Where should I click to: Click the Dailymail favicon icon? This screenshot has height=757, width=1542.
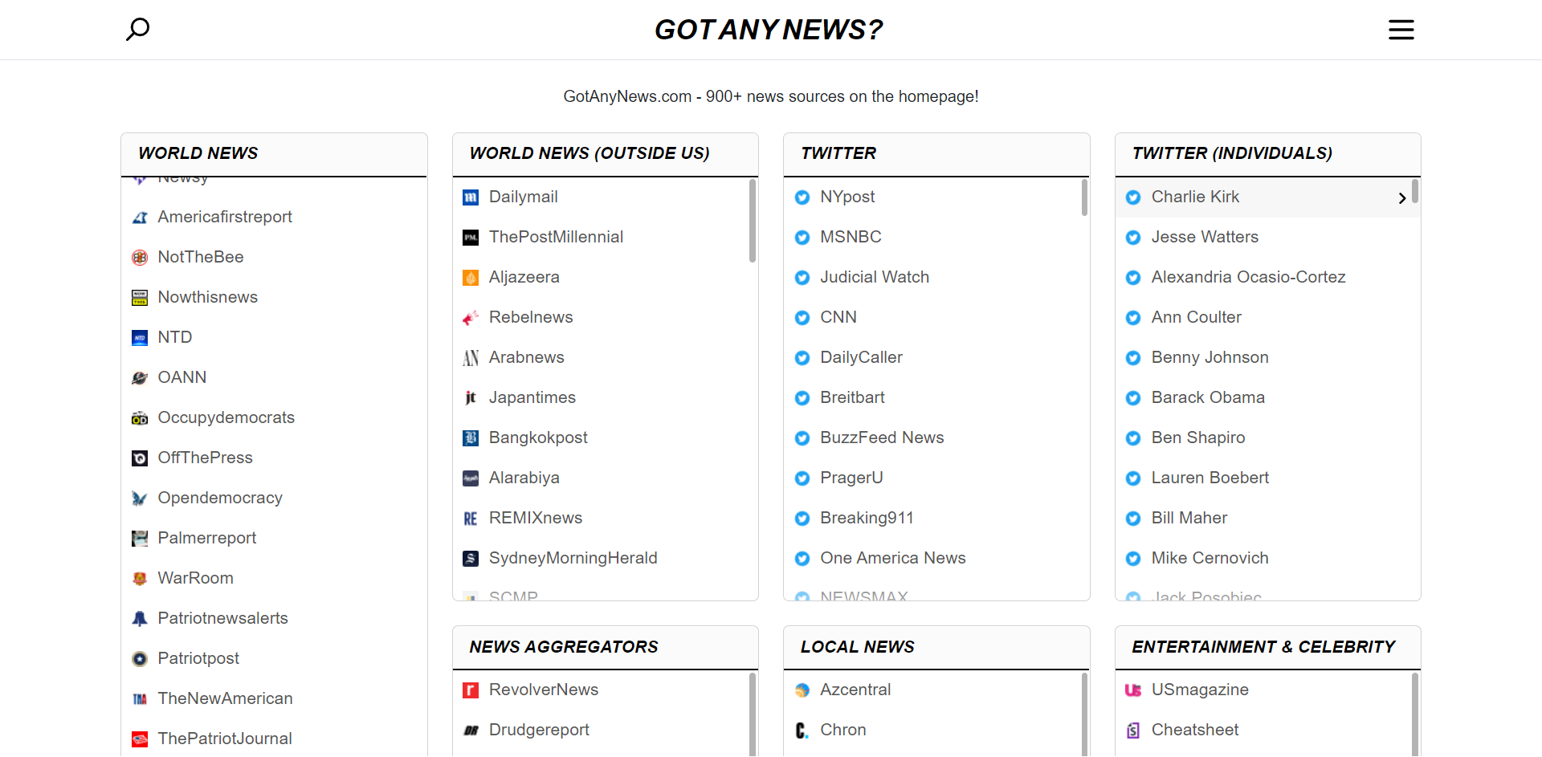(x=471, y=197)
